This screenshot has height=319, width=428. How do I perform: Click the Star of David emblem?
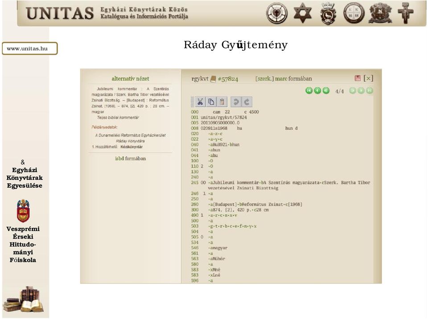pos(302,13)
